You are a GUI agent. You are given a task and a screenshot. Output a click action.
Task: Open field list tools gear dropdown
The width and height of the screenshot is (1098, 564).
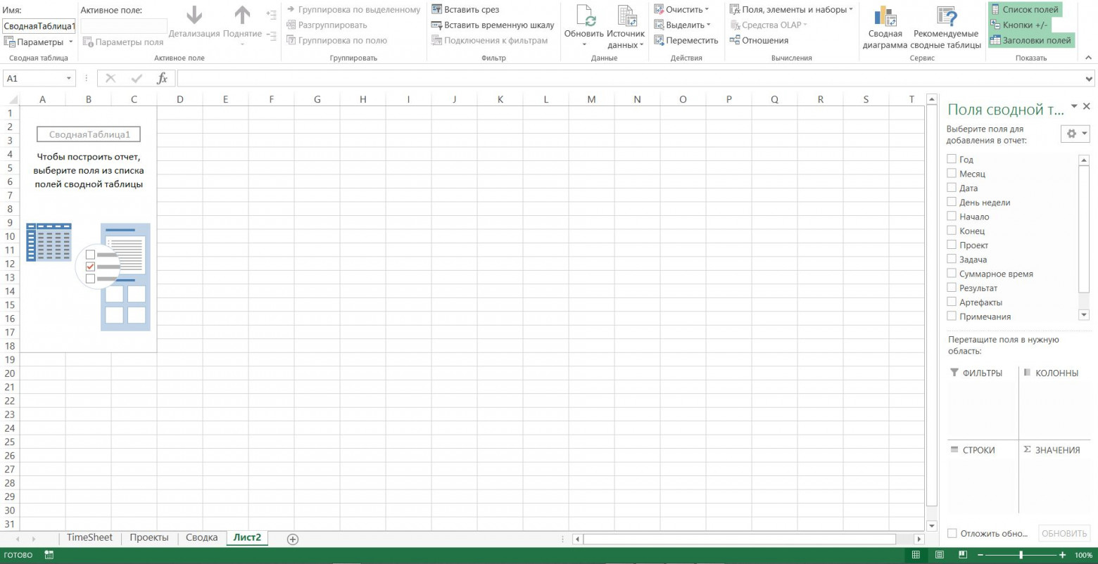pyautogui.click(x=1075, y=134)
